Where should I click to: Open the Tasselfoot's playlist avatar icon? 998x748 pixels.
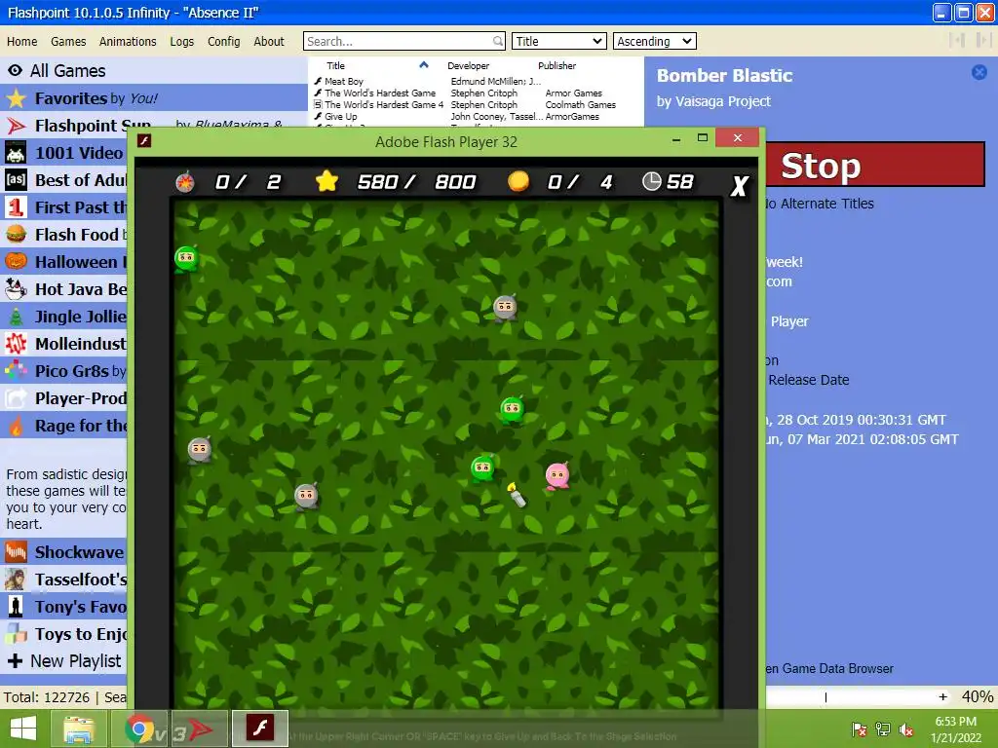pos(16,580)
